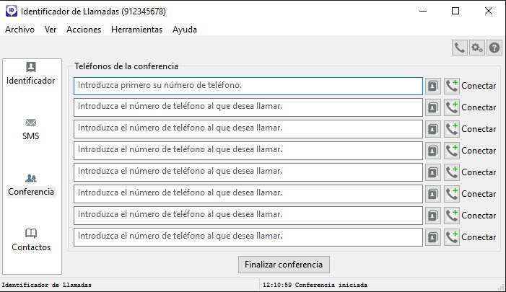Screen dimensions: 506x292
Task: Open the Ayuda menu
Action: 185,30
